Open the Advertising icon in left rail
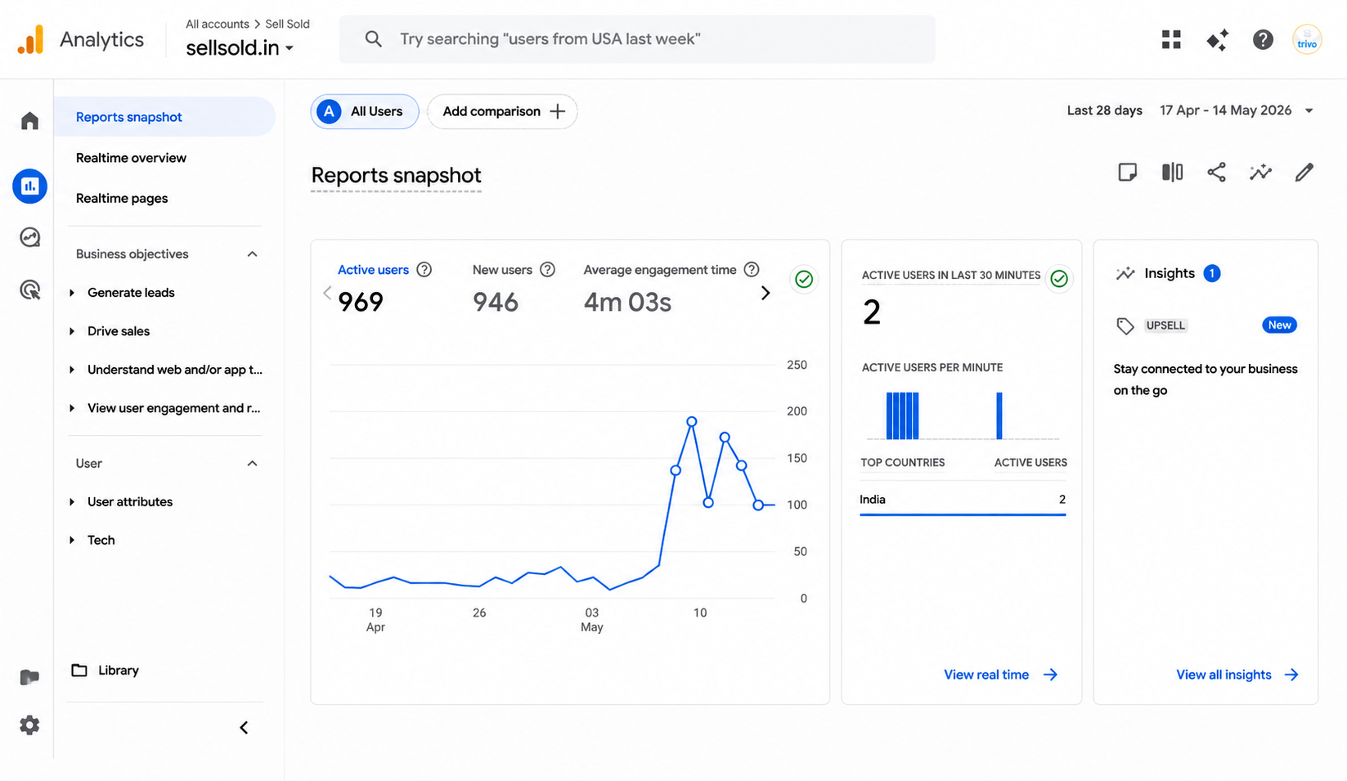 pos(29,290)
